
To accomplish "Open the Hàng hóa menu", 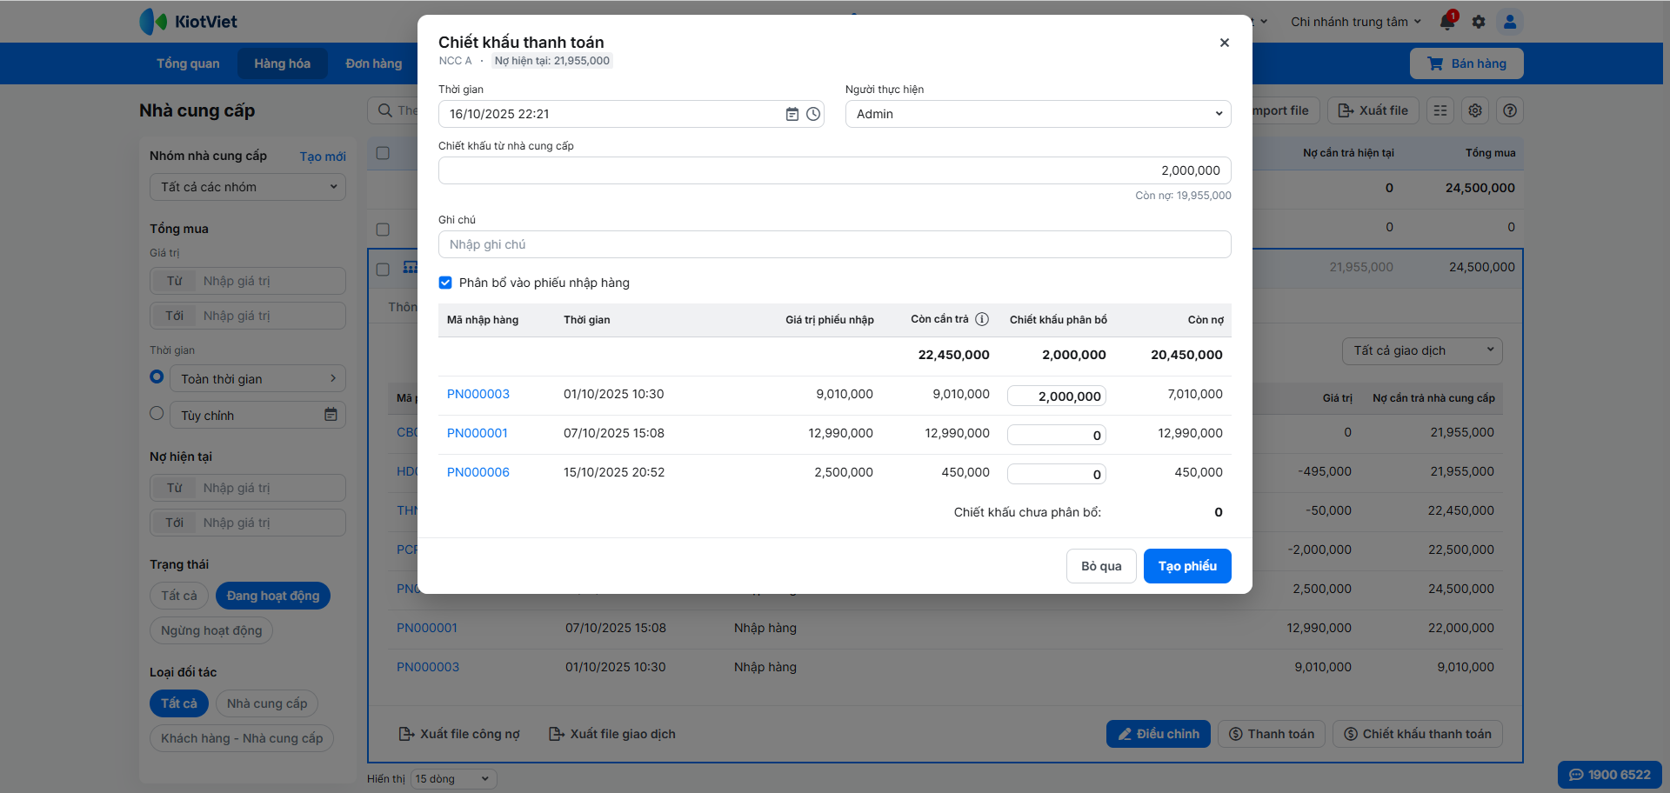I will (282, 63).
